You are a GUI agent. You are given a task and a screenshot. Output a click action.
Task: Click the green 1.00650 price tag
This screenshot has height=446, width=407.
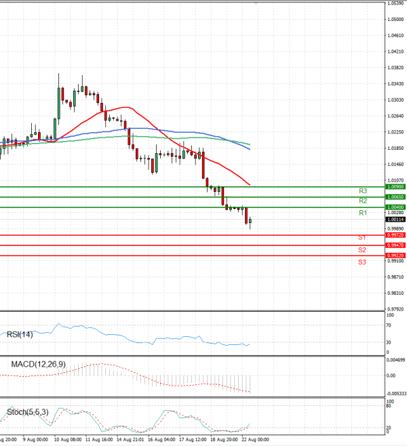(395, 197)
